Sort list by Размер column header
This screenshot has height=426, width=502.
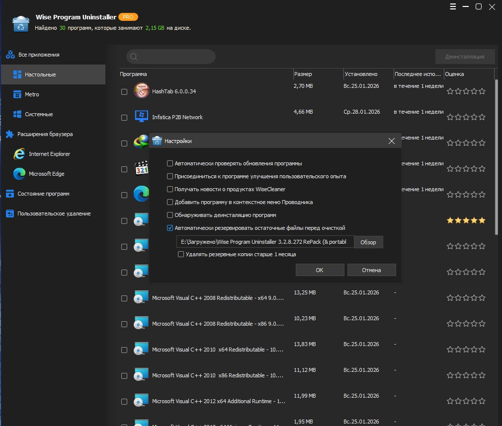303,74
